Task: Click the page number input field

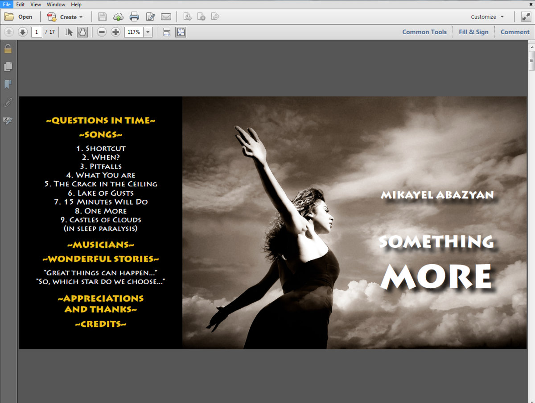Action: pyautogui.click(x=37, y=32)
